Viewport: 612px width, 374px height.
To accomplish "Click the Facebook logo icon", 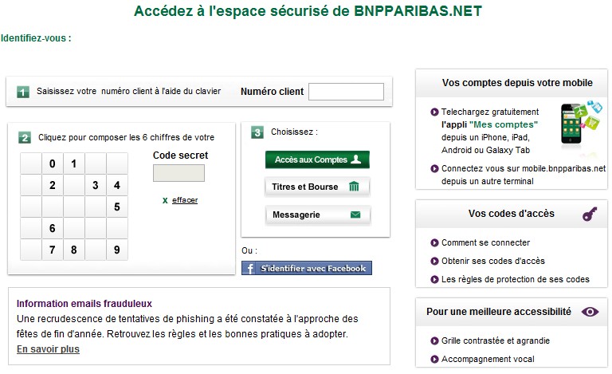I will (x=249, y=269).
